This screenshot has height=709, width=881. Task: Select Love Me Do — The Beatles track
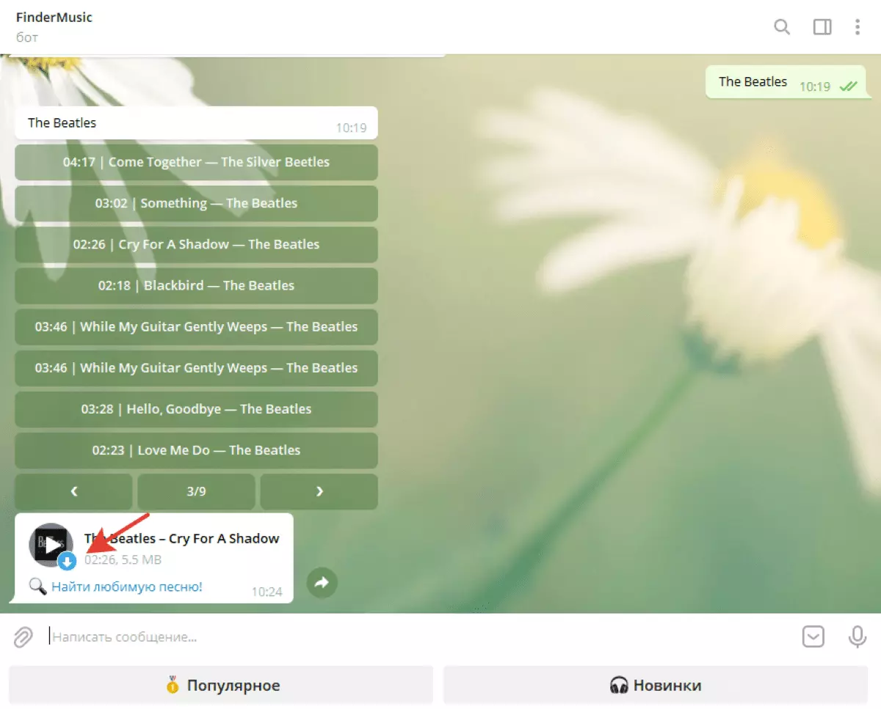click(x=196, y=450)
